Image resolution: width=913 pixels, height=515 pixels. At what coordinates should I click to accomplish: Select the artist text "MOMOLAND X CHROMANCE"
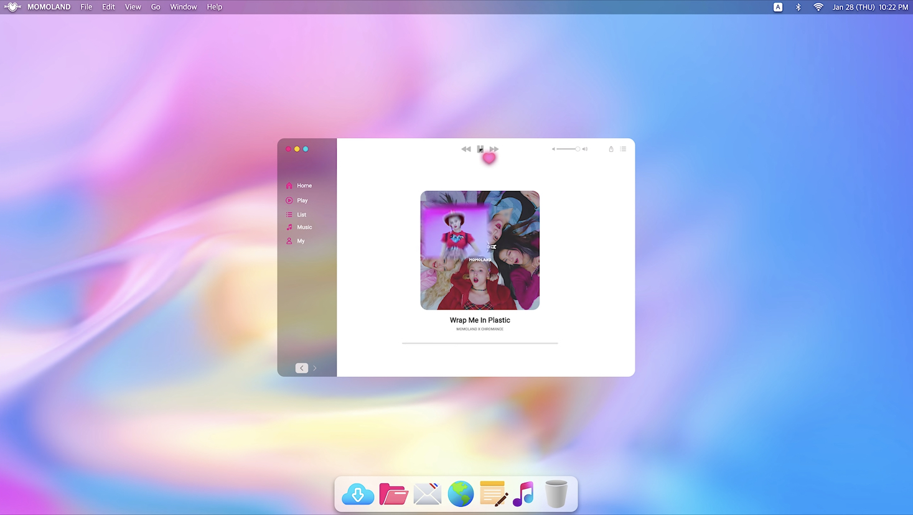pyautogui.click(x=480, y=329)
